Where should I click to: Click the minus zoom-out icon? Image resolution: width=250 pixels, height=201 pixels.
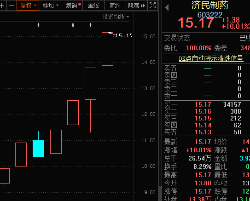12,6
